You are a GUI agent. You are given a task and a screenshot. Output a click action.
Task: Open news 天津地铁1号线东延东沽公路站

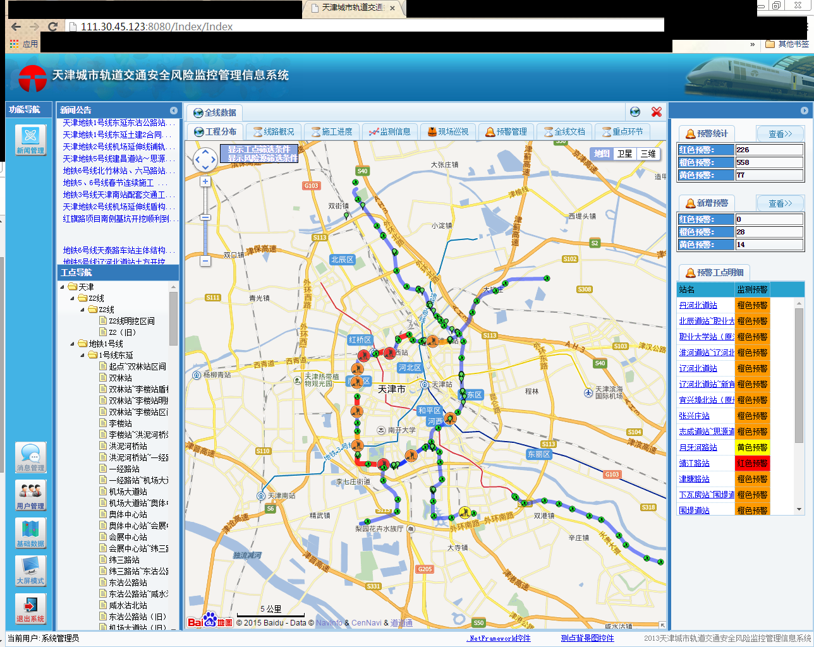click(118, 123)
